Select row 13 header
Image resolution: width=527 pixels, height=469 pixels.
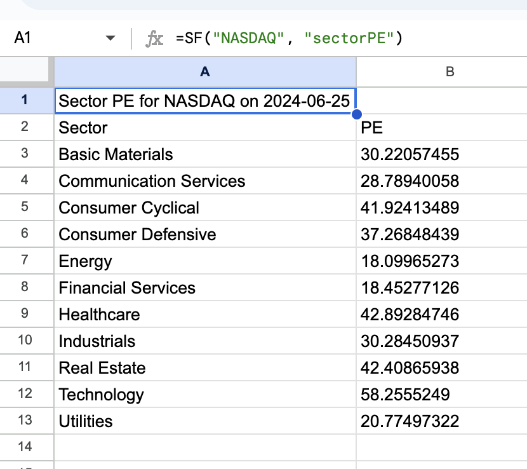point(27,421)
